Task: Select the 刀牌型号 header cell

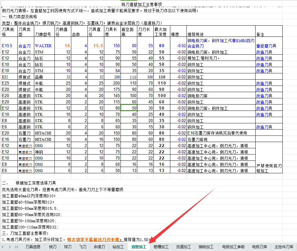Action: [44, 31]
